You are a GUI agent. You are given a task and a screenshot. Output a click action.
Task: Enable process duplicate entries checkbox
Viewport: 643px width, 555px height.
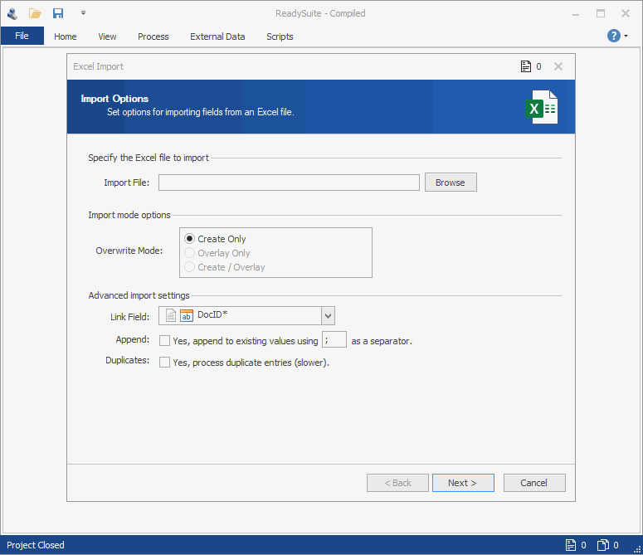pos(165,363)
